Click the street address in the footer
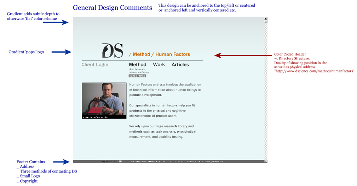Screen dimensions: 357x186 146,161
